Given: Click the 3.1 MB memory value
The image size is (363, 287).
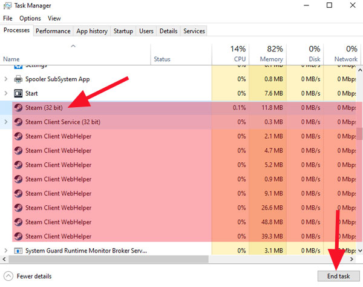Looking at the screenshot, I should pos(273,251).
